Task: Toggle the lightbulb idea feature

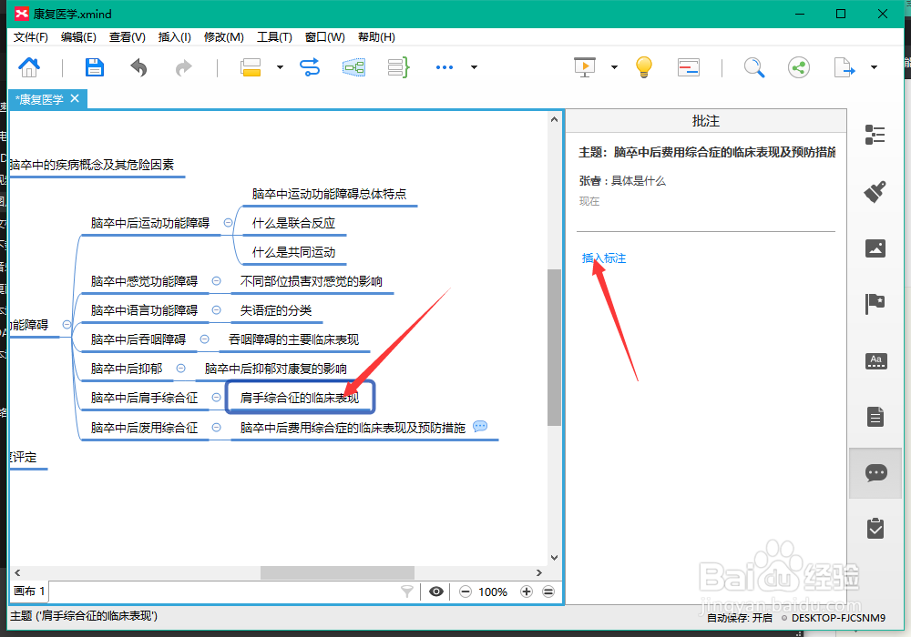Action: pos(643,67)
